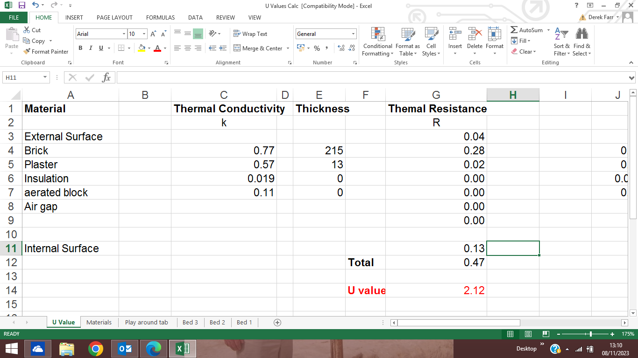Image resolution: width=638 pixels, height=358 pixels.
Task: Click the zoom slider handle
Action: point(591,334)
